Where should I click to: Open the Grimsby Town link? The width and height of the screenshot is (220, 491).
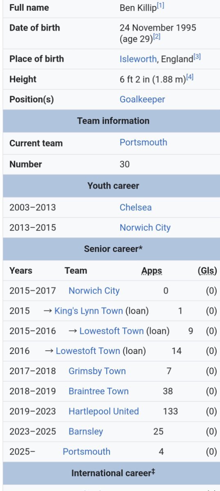[x=97, y=372]
